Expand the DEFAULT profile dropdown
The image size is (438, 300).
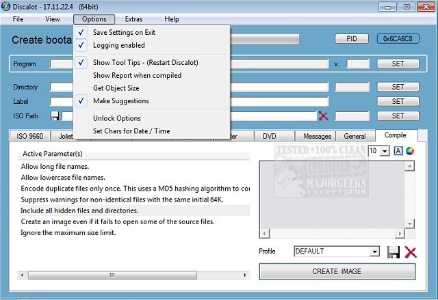point(374,251)
